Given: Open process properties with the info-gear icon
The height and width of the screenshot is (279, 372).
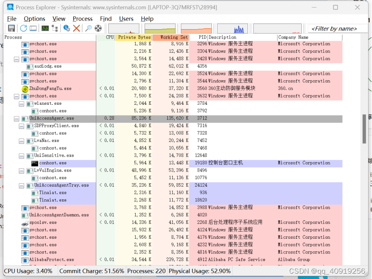Looking at the screenshot, I should [67, 28].
